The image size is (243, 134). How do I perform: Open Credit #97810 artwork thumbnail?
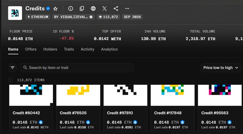(x=125, y=95)
